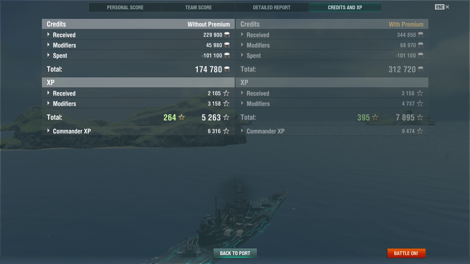The width and height of the screenshot is (470, 264).
Task: Click the star icon beside 5 263 XP total
Action: click(226, 117)
